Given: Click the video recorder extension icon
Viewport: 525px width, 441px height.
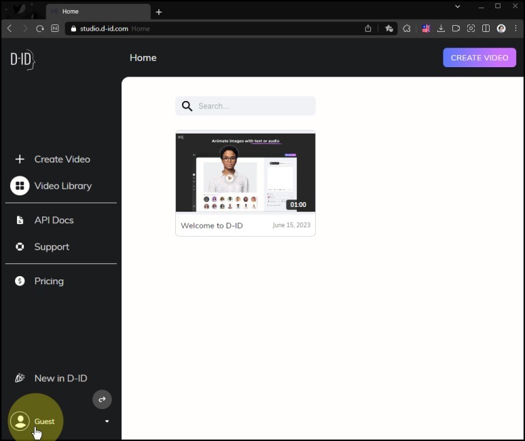Looking at the screenshot, I should point(456,28).
